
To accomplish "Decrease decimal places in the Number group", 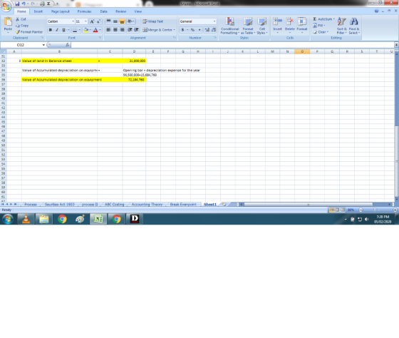I will point(214,30).
